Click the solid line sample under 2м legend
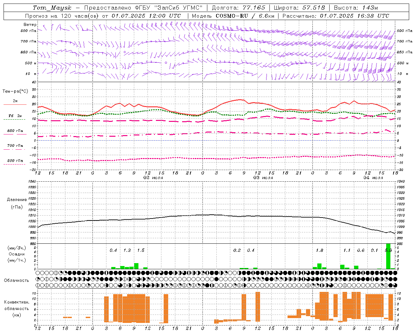 (x=15, y=104)
